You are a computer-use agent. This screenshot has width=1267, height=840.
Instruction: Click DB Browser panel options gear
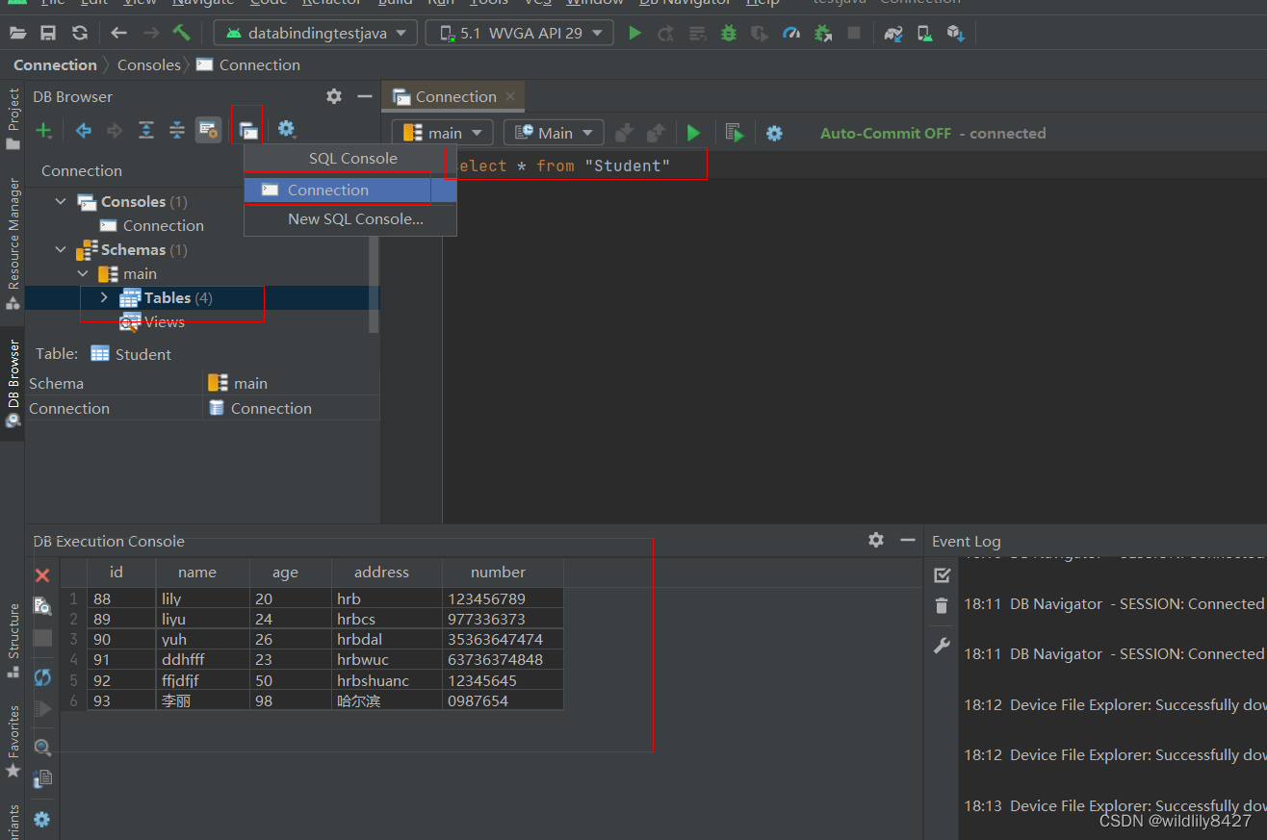pos(334,96)
